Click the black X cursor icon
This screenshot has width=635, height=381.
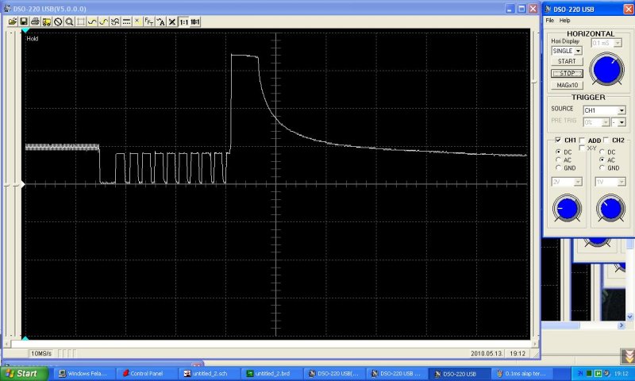(172, 22)
